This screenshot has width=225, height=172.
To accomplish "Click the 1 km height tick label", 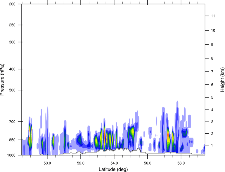I will [212, 145].
